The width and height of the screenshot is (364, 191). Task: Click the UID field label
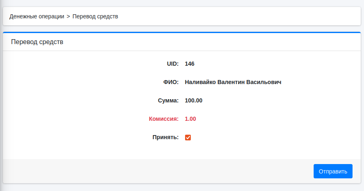pos(172,64)
